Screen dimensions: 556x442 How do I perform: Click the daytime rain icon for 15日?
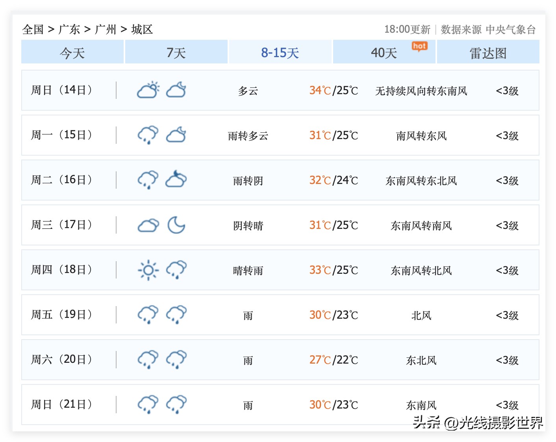pos(148,135)
